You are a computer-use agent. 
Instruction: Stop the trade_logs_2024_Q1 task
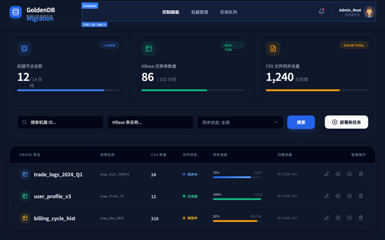[x=350, y=174]
